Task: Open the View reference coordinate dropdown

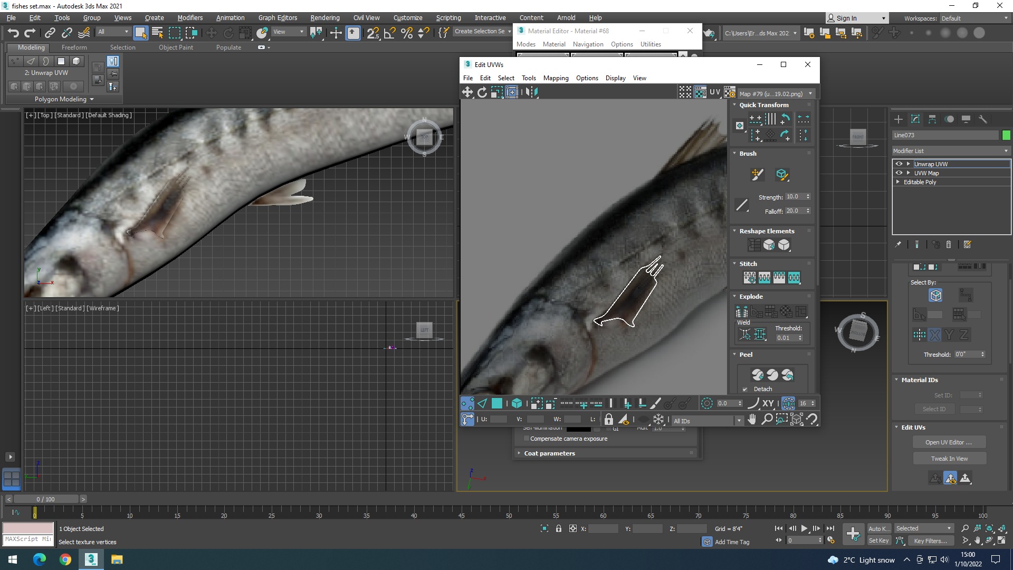Action: [x=288, y=32]
